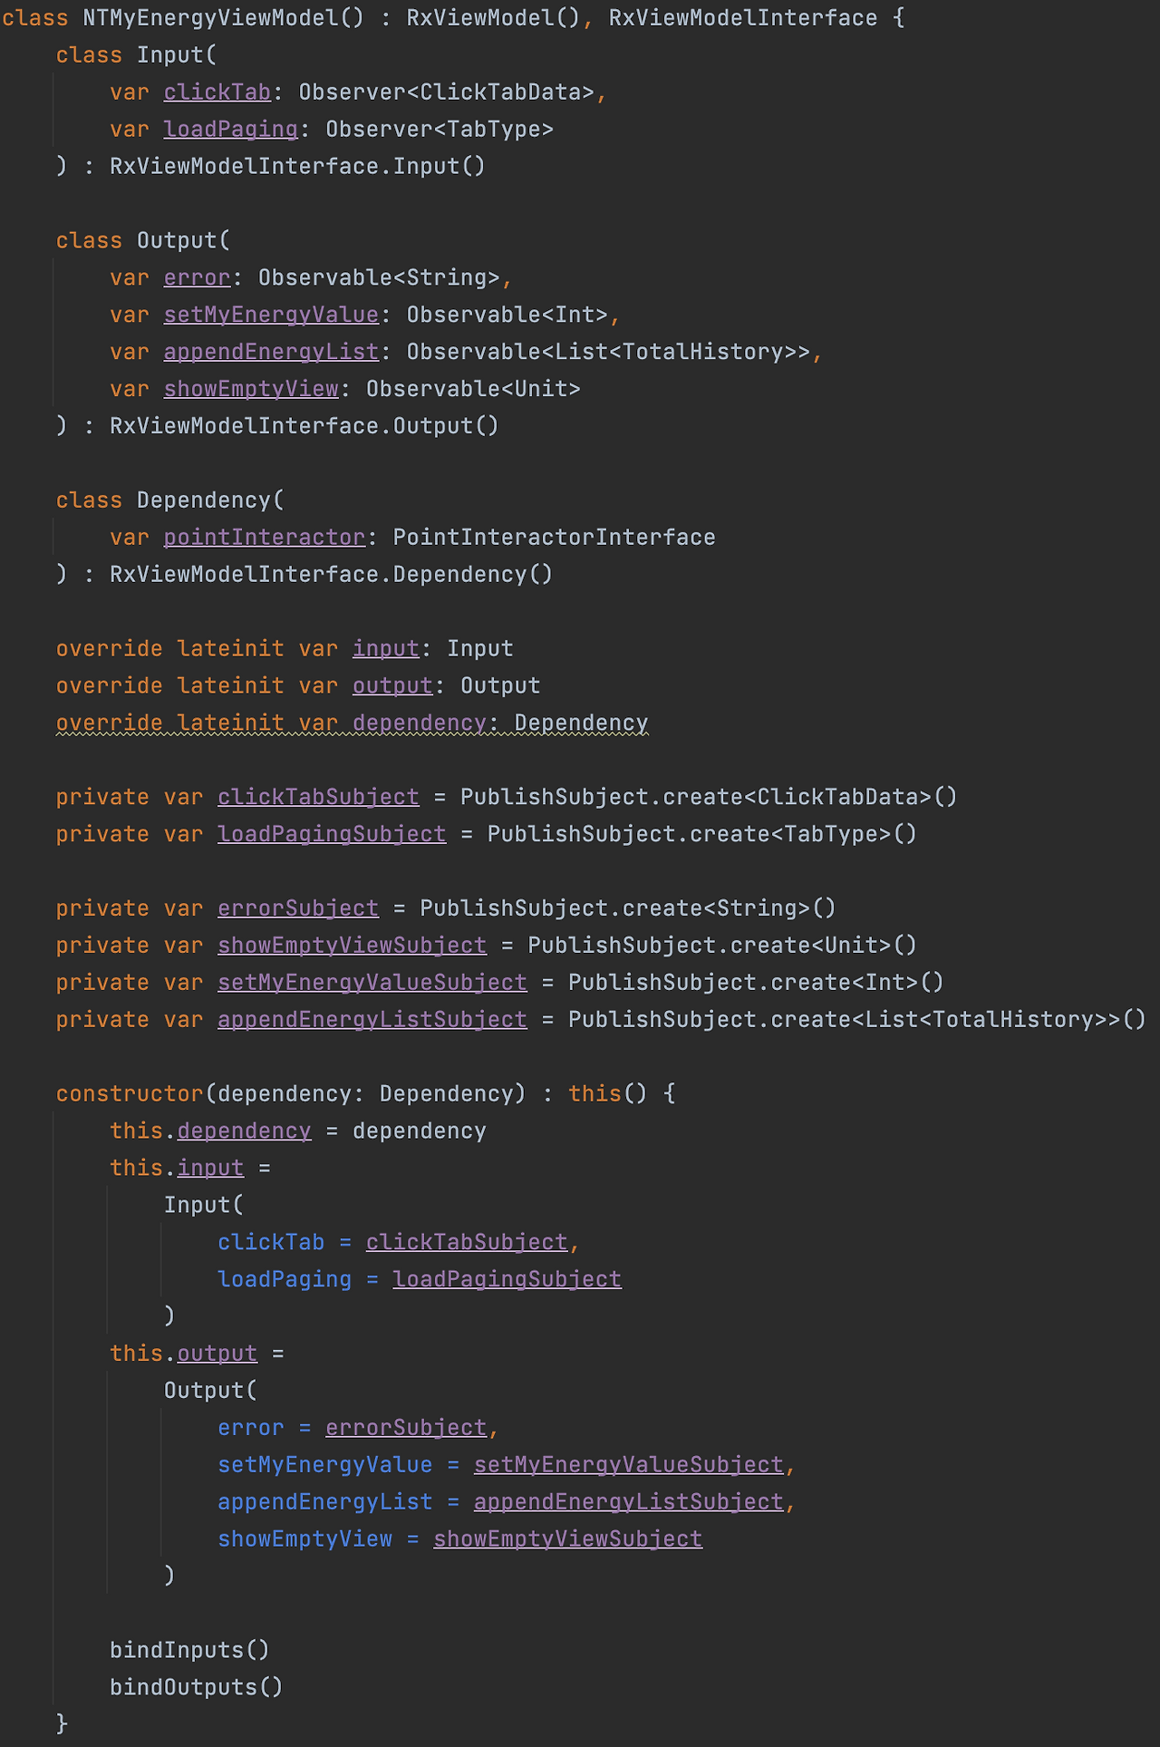Click errorSubject PublishSubject declaration
This screenshot has width=1160, height=1747.
pos(298,908)
